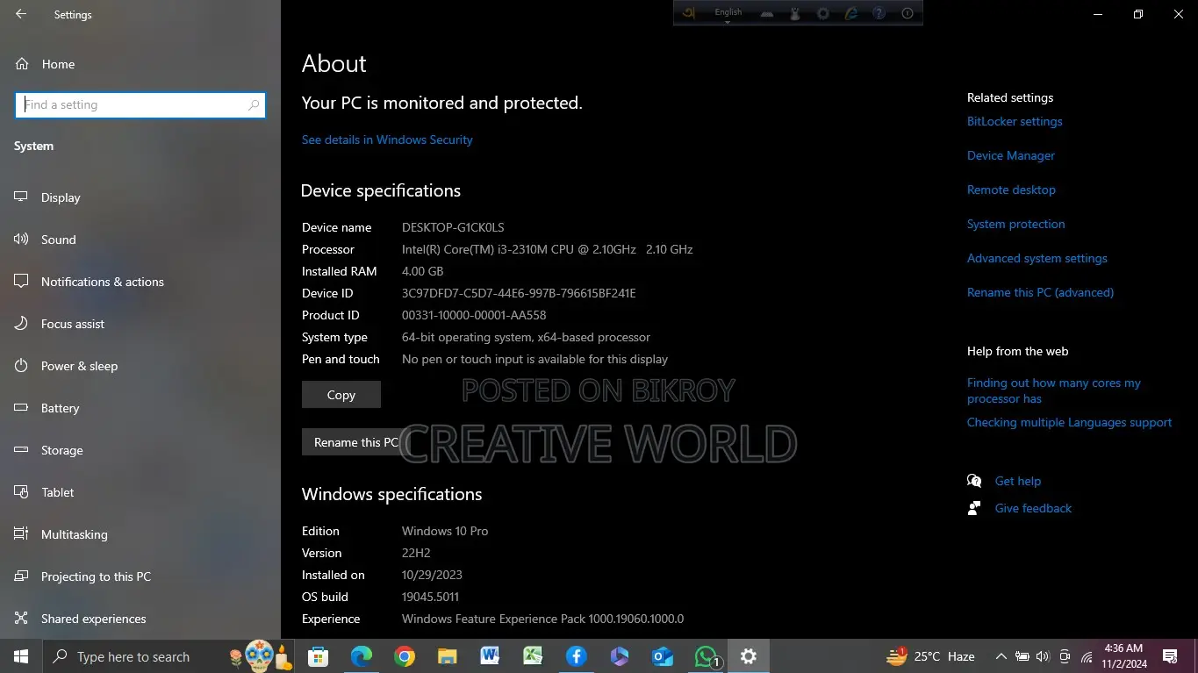Click the Product ID value 00331-10000-00001-AA558
This screenshot has height=673, width=1198.
(474, 315)
